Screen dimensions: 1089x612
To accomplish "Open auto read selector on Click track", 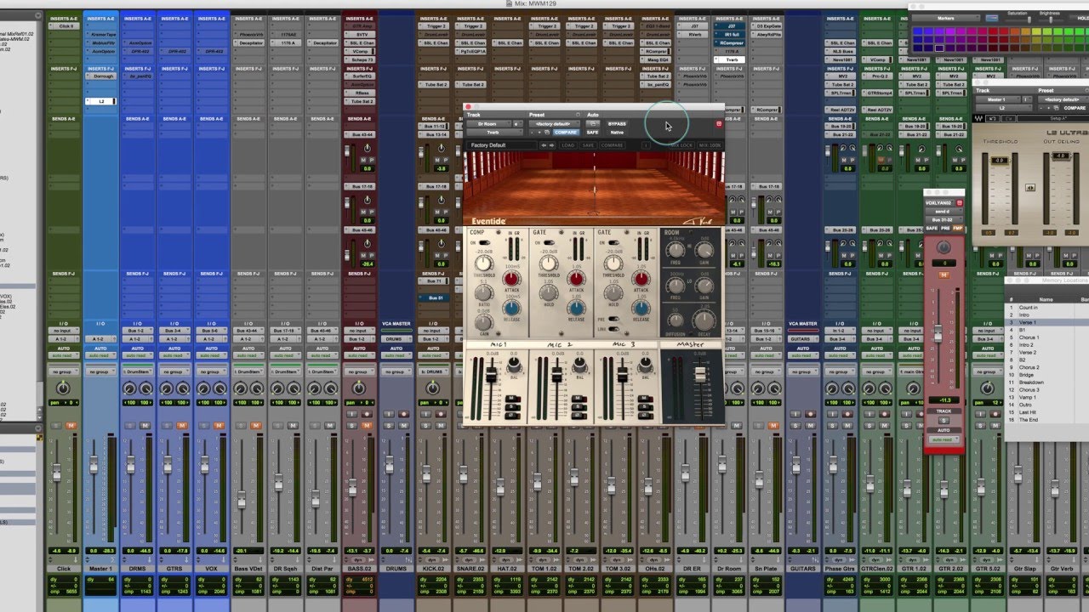I will pyautogui.click(x=64, y=355).
